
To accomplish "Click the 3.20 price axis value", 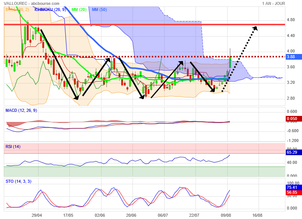I will pos(291,82).
